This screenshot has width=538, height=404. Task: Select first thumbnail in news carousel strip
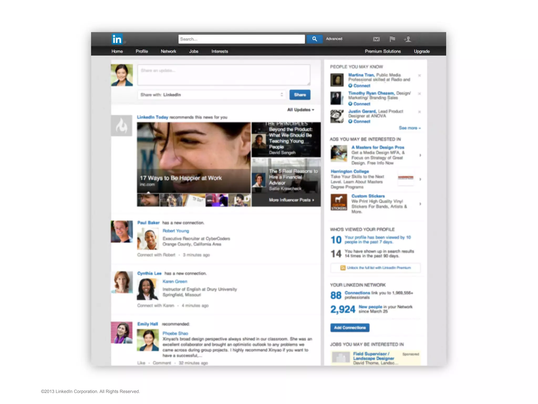(x=148, y=200)
